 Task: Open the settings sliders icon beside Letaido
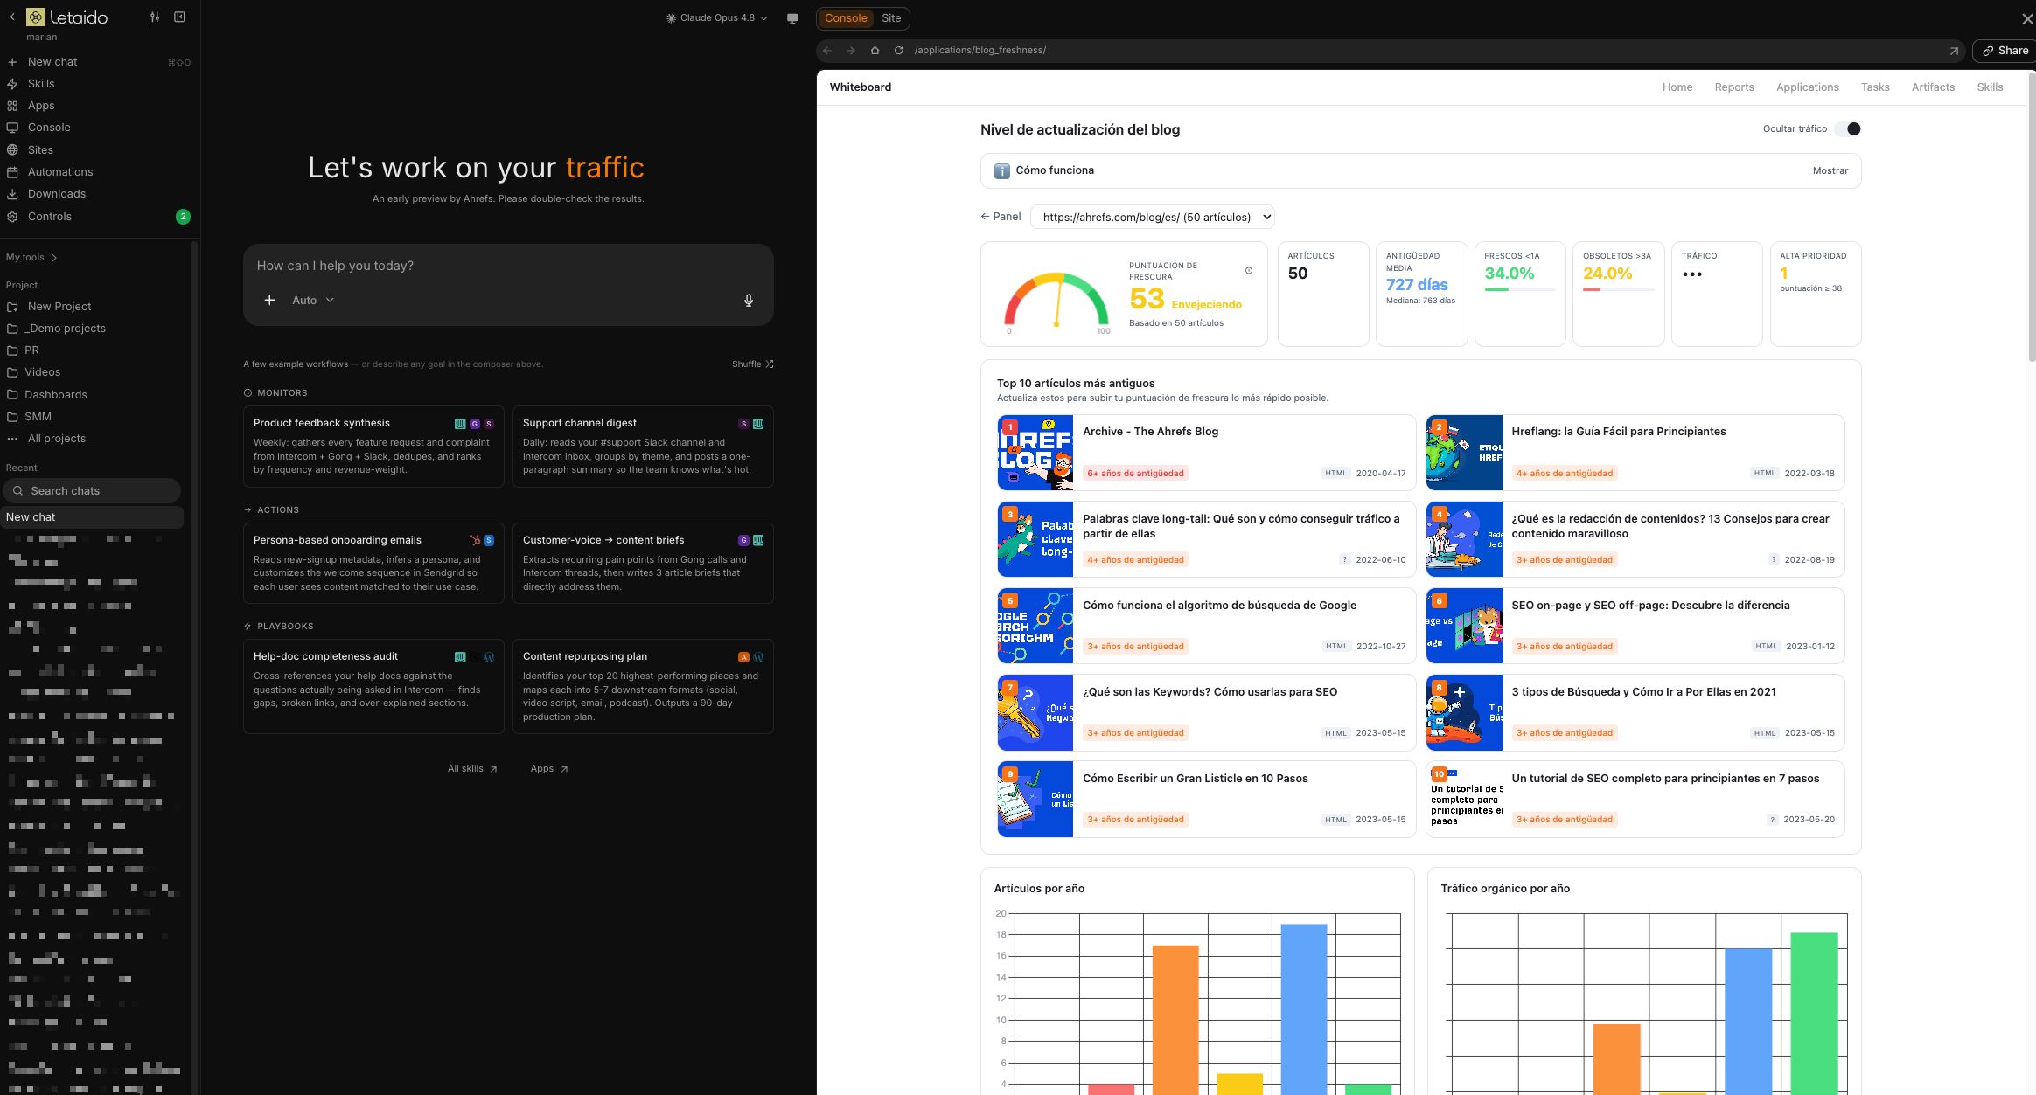tap(155, 17)
